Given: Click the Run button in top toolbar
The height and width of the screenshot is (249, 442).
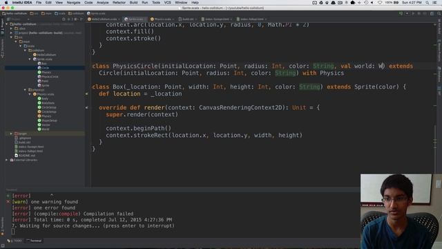Looking at the screenshot, I should pyautogui.click(x=413, y=13).
